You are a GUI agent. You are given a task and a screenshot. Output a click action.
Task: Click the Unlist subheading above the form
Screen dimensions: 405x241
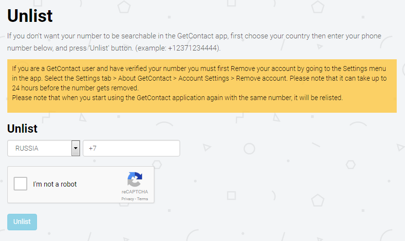coord(22,129)
